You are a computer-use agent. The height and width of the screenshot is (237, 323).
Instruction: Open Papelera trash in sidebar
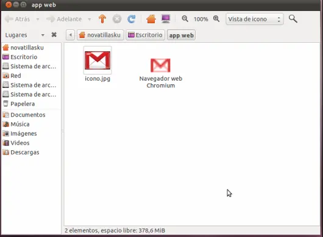point(31,104)
